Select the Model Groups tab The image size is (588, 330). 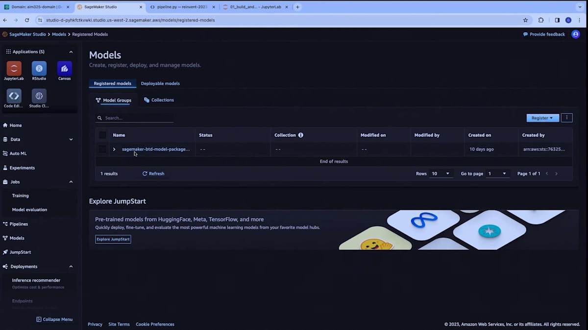[114, 100]
